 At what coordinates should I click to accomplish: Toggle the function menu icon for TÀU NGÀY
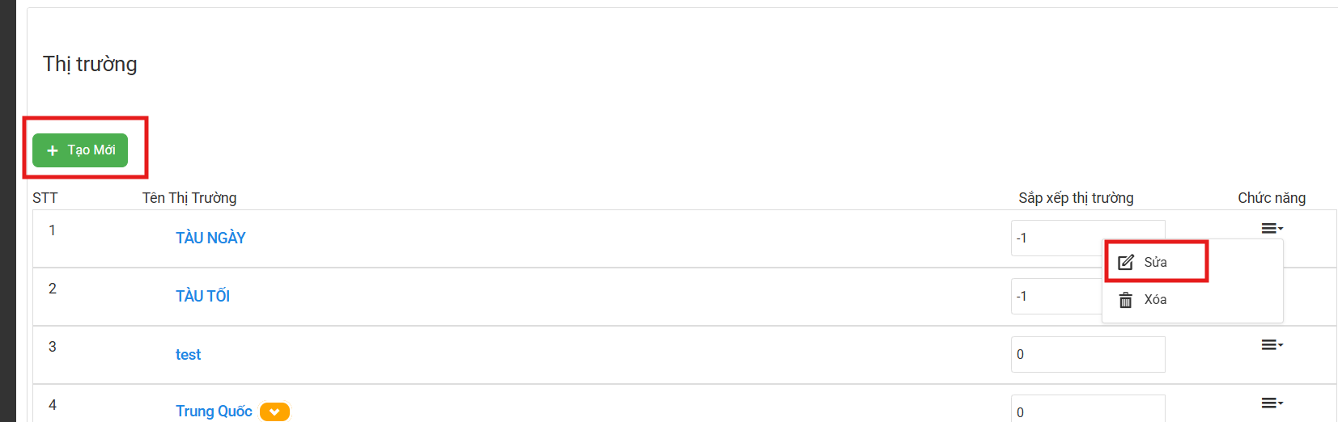pos(1272,229)
